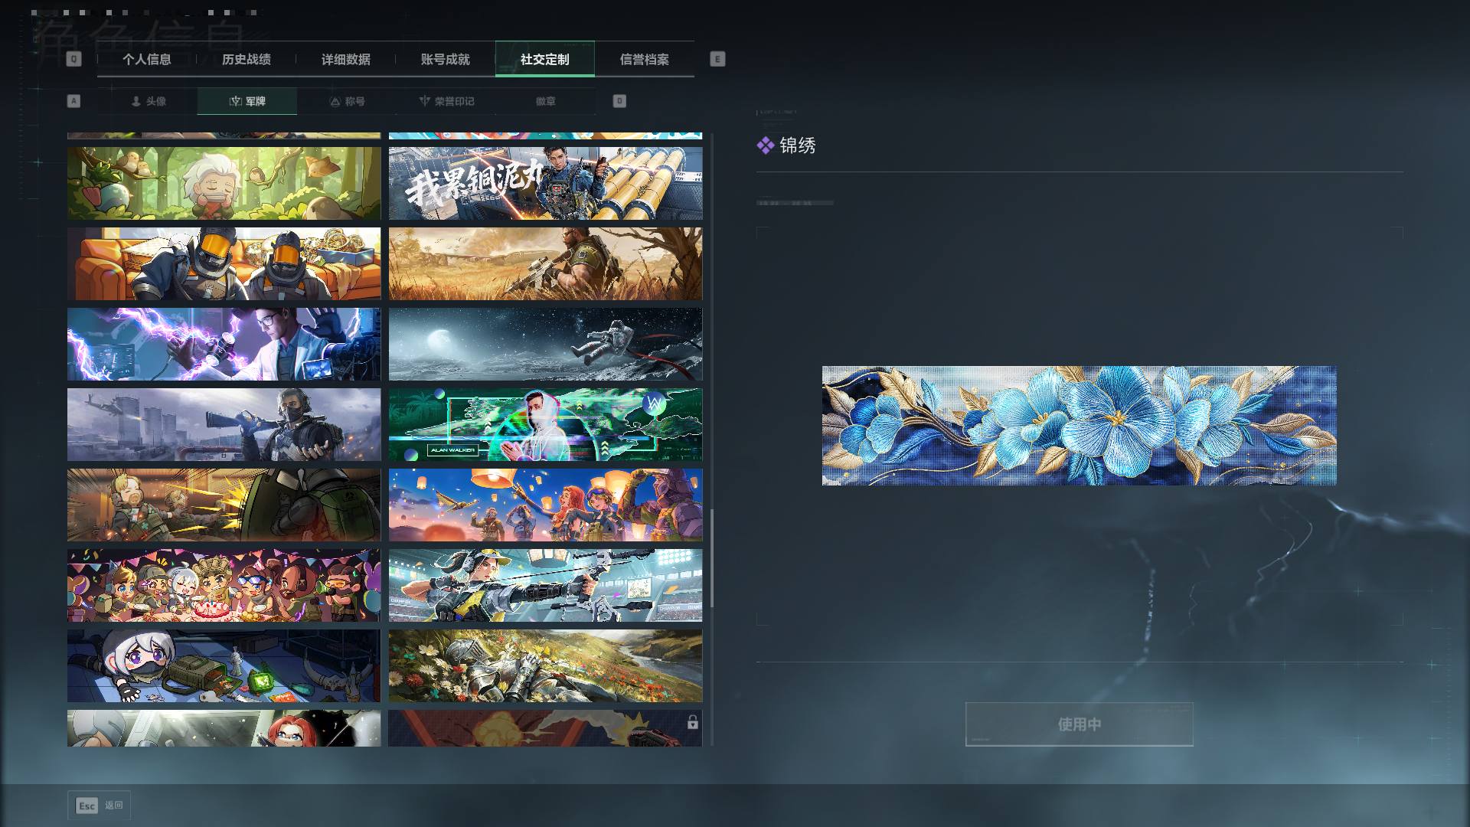
Task: Click the Q key previous-tab icon
Action: click(73, 59)
